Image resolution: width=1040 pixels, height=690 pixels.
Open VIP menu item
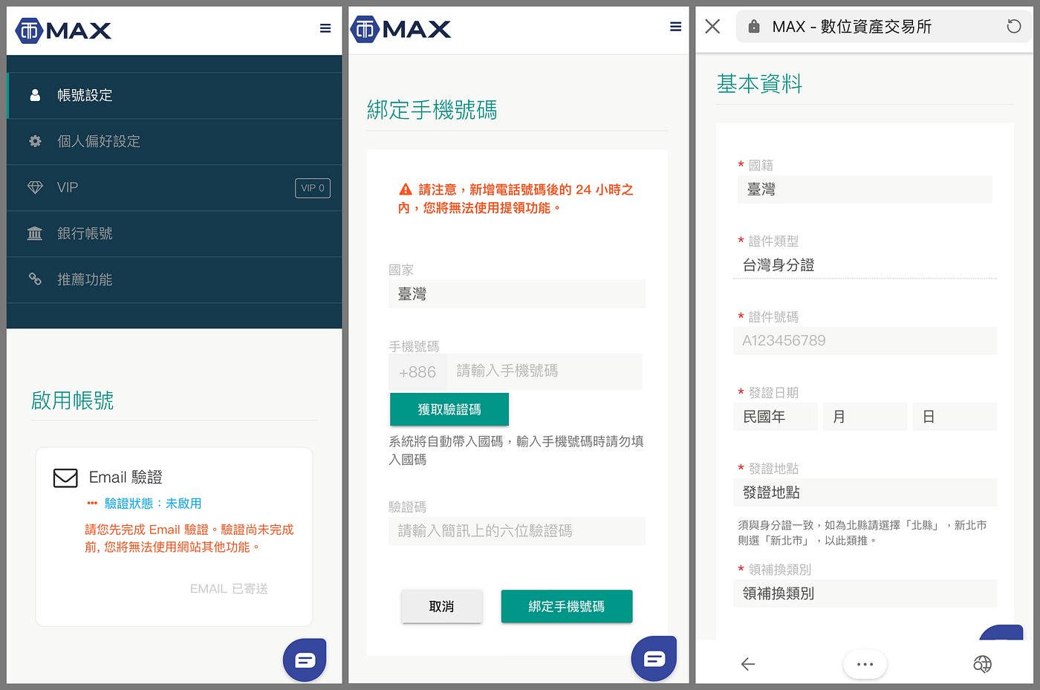click(175, 187)
